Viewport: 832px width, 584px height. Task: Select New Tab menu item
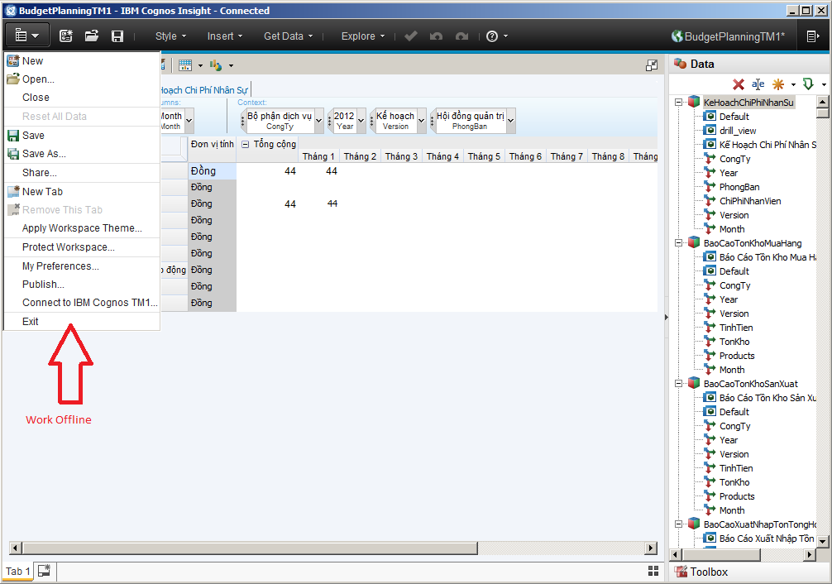(x=82, y=192)
